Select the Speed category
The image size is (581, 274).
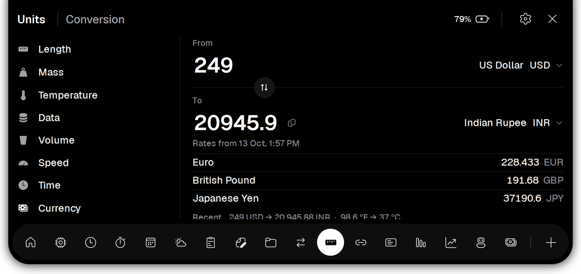(43, 163)
